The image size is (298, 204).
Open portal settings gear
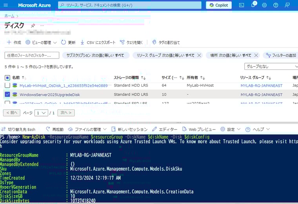coord(264,5)
